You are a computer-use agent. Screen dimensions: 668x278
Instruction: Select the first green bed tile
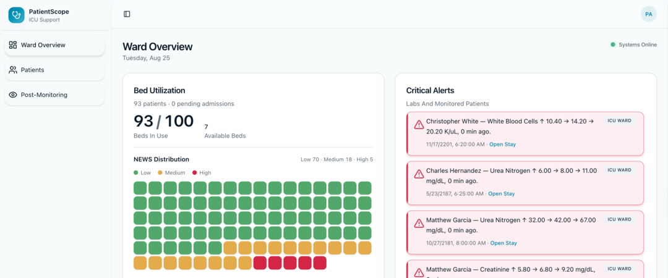(140, 188)
